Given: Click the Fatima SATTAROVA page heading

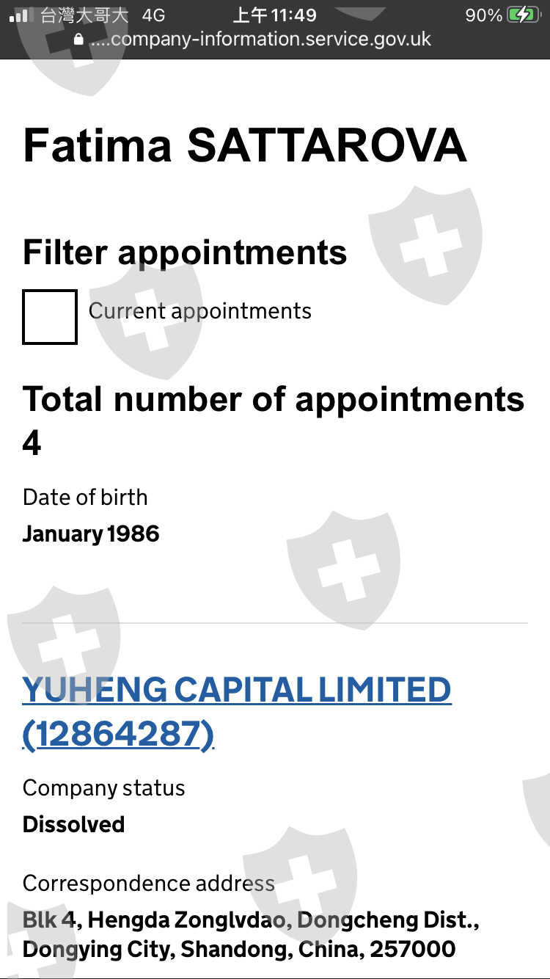Looking at the screenshot, I should click(x=244, y=145).
